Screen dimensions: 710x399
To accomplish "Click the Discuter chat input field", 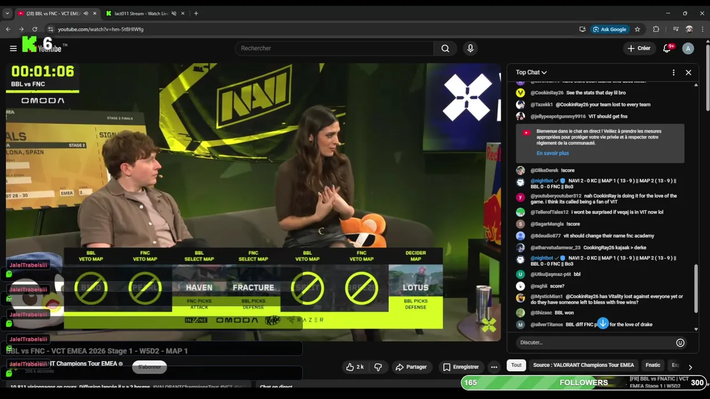I will pos(592,342).
